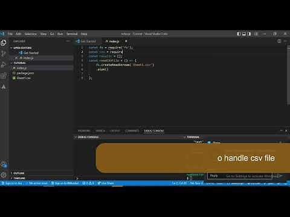Viewport: 290px width, 217px height.
Task: Collapse the Debug Console group header
Action: [x=86, y=137]
